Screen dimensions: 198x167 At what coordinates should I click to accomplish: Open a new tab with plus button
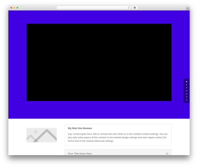[188, 9]
